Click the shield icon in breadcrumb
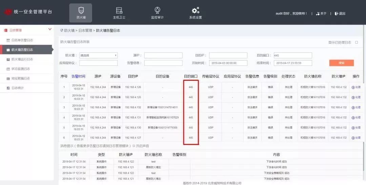This screenshot has height=185, width=366. [62, 31]
